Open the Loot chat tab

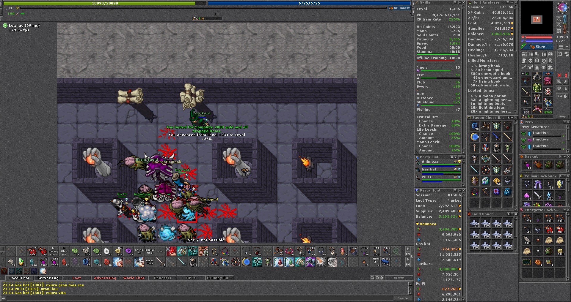(77, 278)
